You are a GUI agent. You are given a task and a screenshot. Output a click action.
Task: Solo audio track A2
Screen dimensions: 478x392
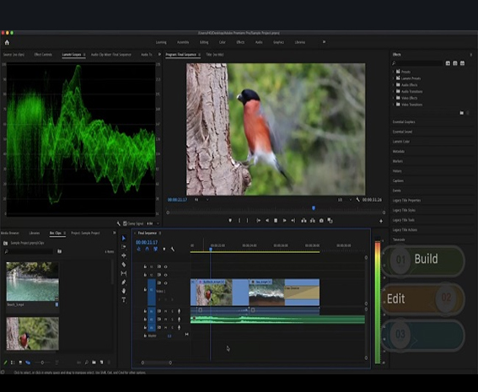coord(172,320)
